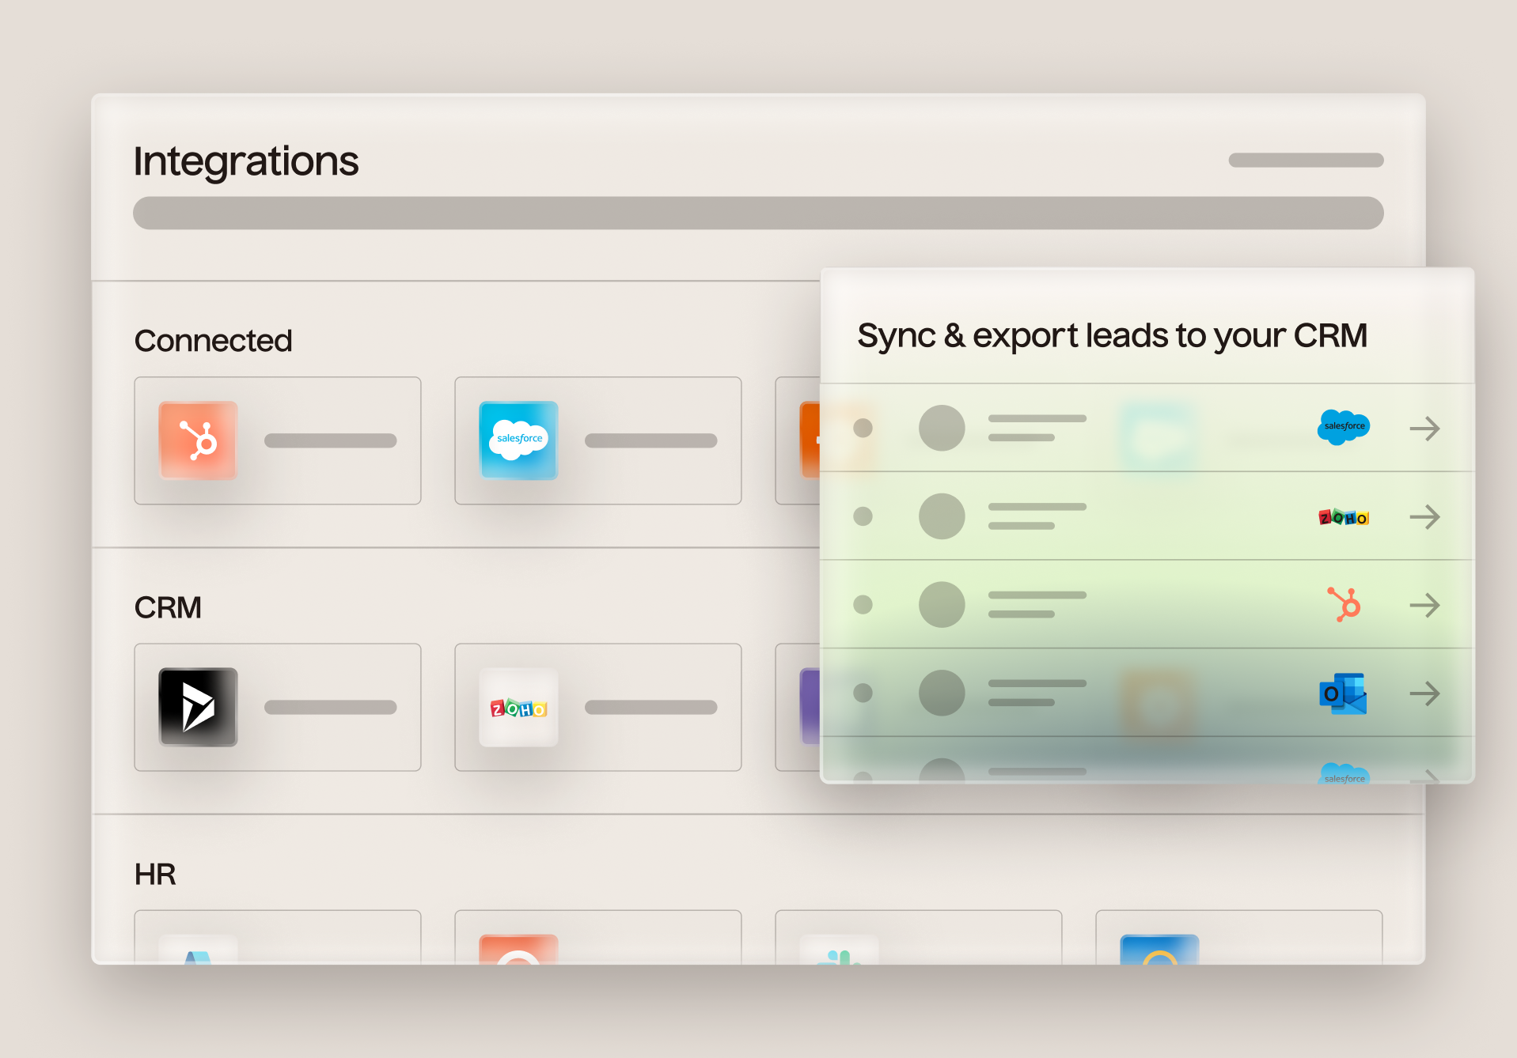This screenshot has width=1517, height=1058.
Task: Click the arrow next to Zoho lead row
Action: coord(1424,517)
